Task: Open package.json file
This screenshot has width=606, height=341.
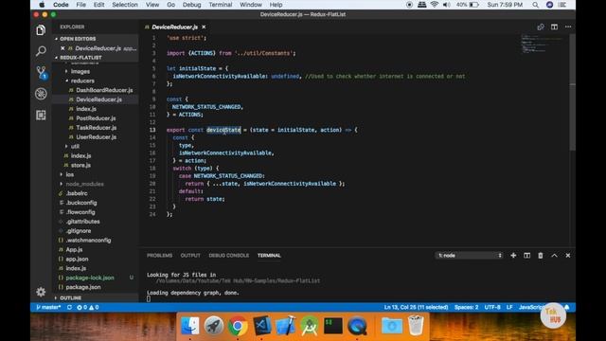Action: tap(83, 287)
